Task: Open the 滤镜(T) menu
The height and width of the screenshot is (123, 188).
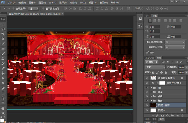Action: tap(73, 2)
